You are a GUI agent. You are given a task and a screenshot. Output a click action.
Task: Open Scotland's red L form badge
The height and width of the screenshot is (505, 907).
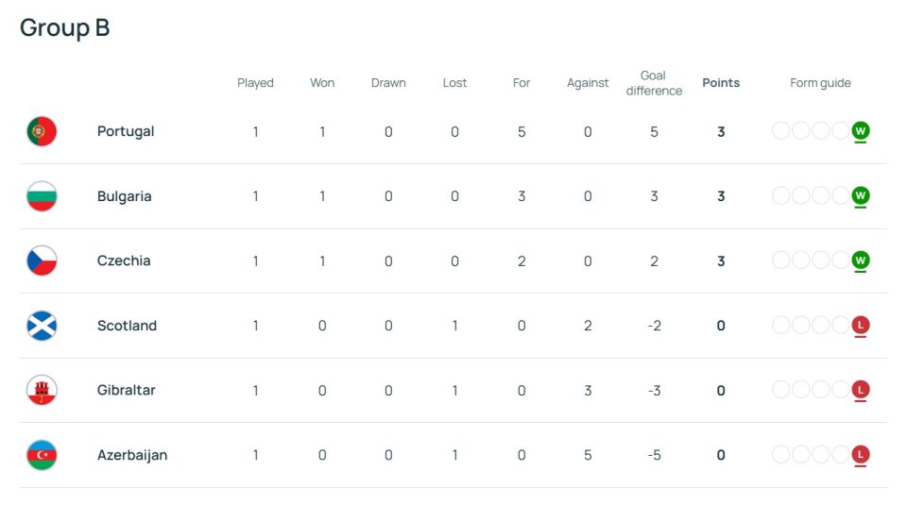[860, 325]
